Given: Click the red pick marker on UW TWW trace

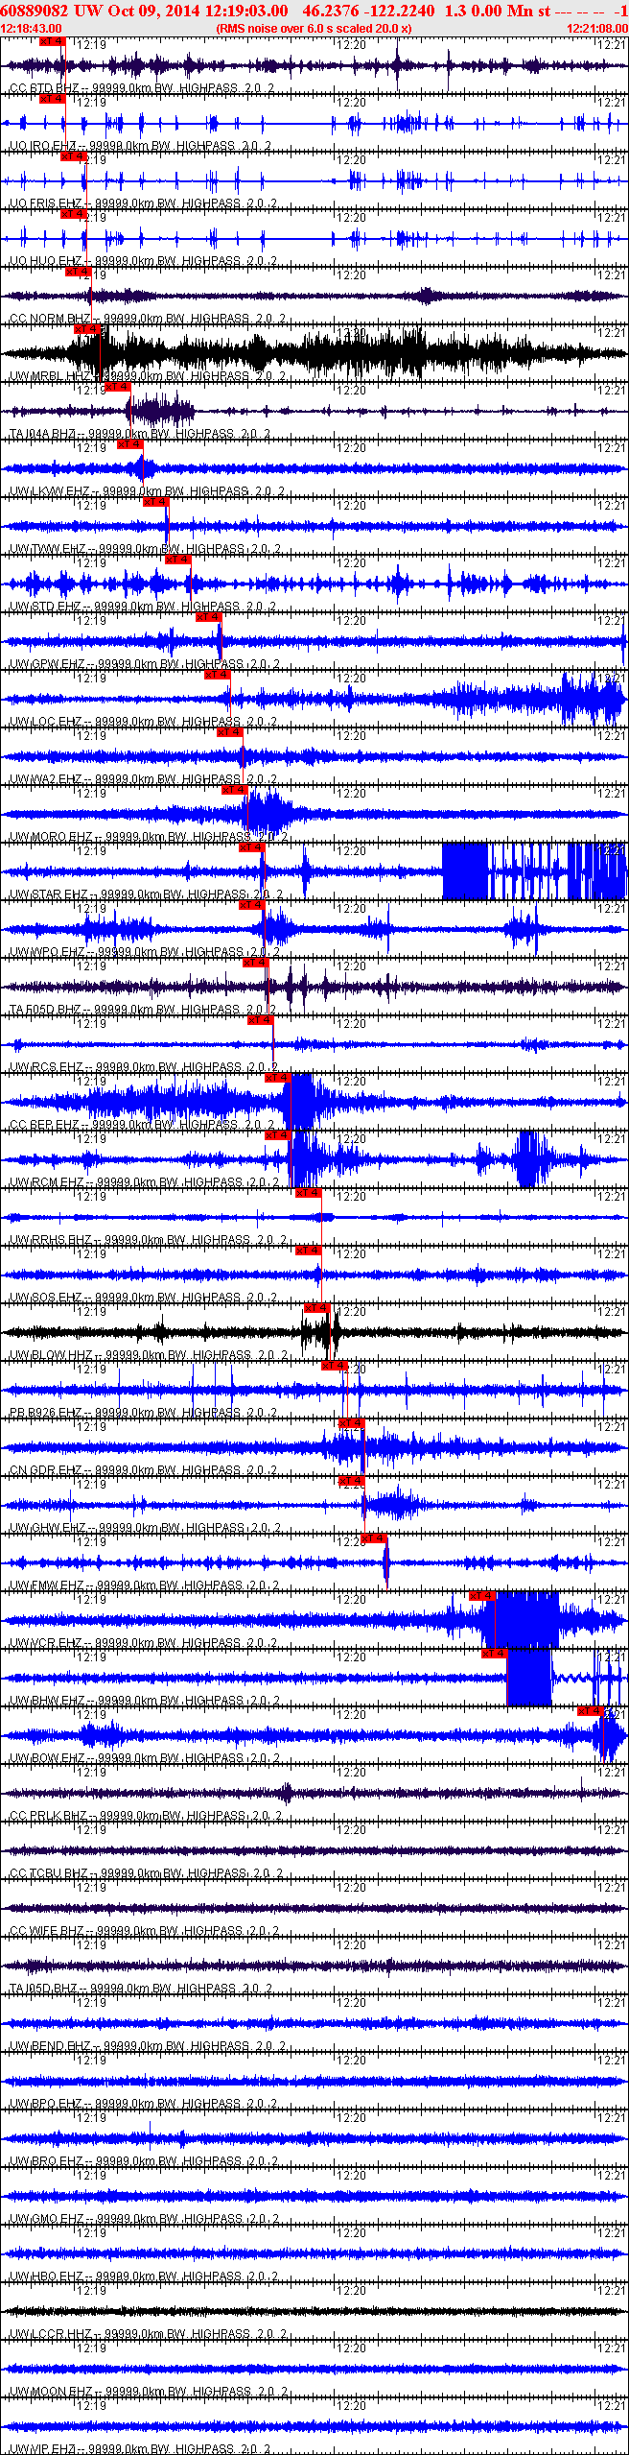Looking at the screenshot, I should click(155, 502).
